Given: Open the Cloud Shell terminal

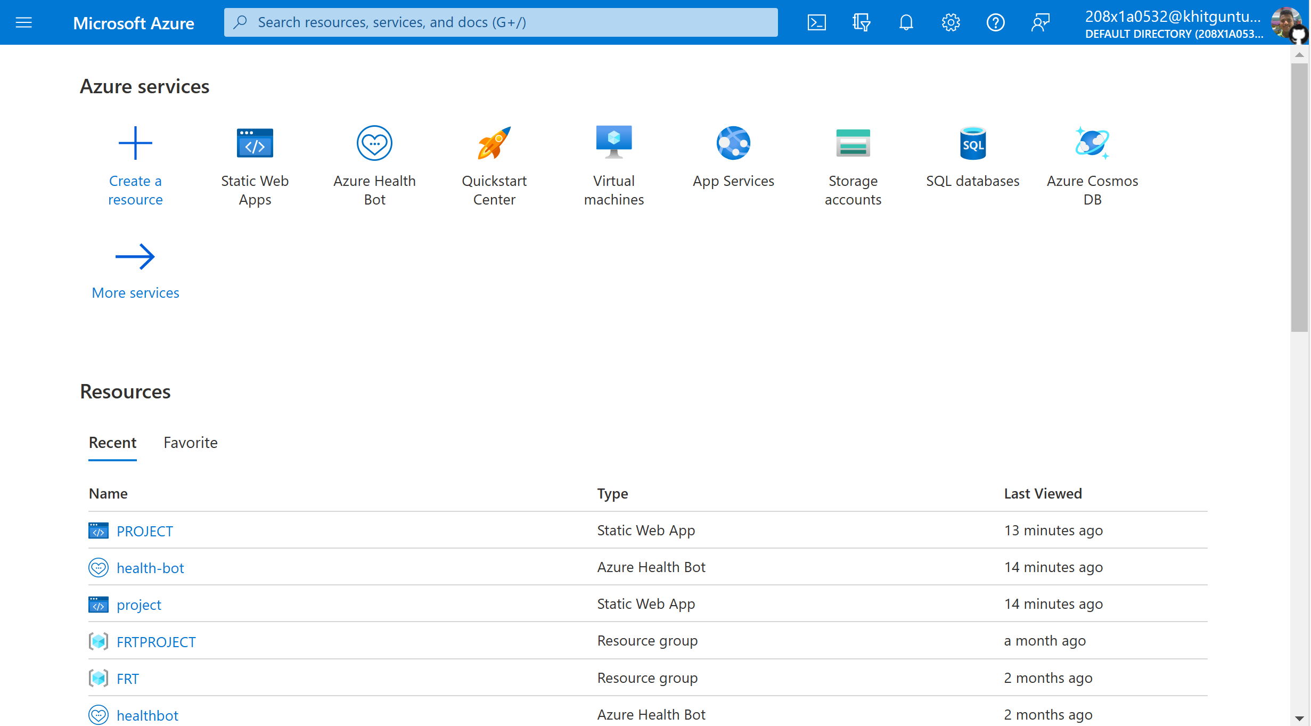Looking at the screenshot, I should pos(816,22).
